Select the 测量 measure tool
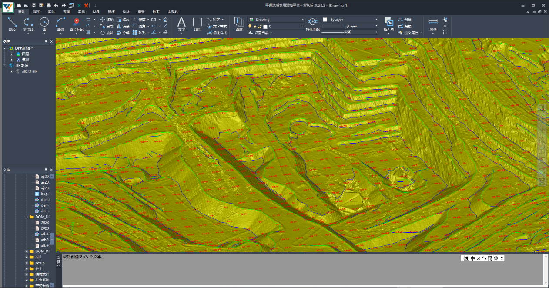This screenshot has width=549, height=288. click(433, 23)
